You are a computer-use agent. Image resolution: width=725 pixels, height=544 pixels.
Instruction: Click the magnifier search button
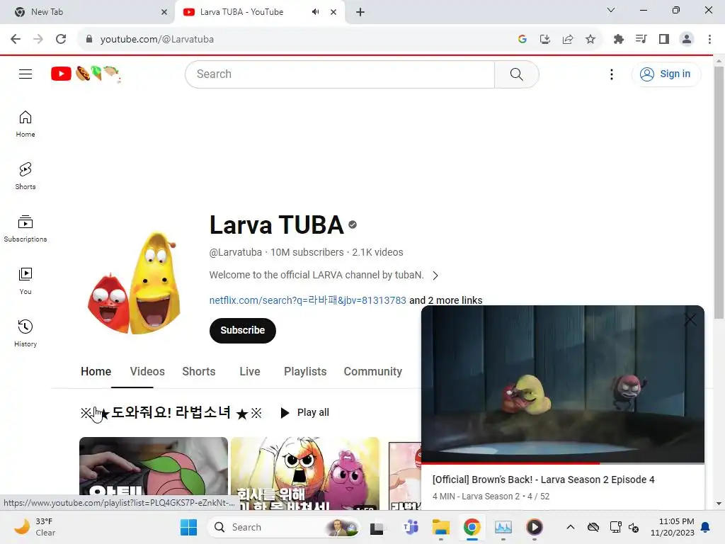click(516, 74)
